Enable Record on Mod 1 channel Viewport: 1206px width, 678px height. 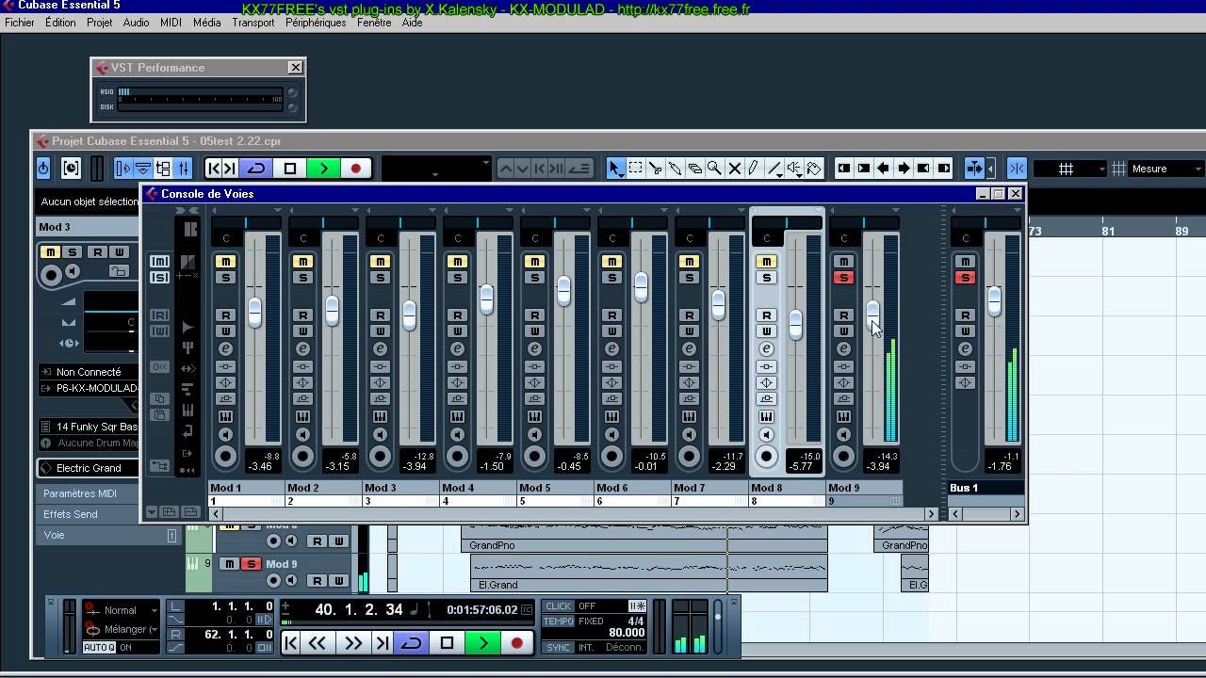[226, 458]
